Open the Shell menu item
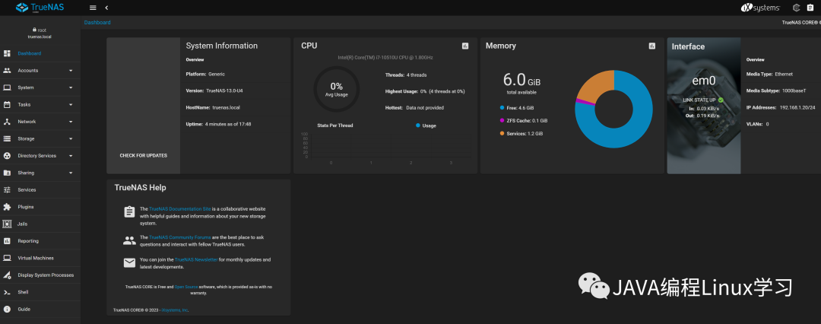The image size is (821, 324). click(40, 292)
